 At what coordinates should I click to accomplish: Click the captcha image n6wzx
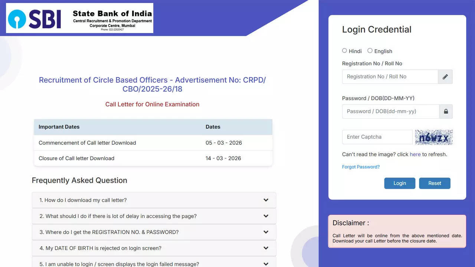coord(433,137)
